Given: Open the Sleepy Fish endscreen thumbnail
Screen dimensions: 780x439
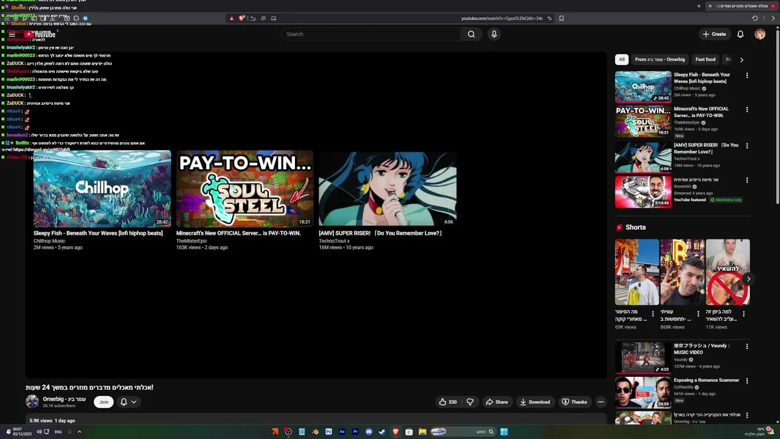Looking at the screenshot, I should coord(102,188).
